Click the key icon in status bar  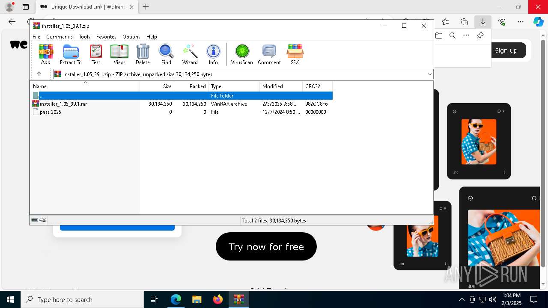point(43,220)
